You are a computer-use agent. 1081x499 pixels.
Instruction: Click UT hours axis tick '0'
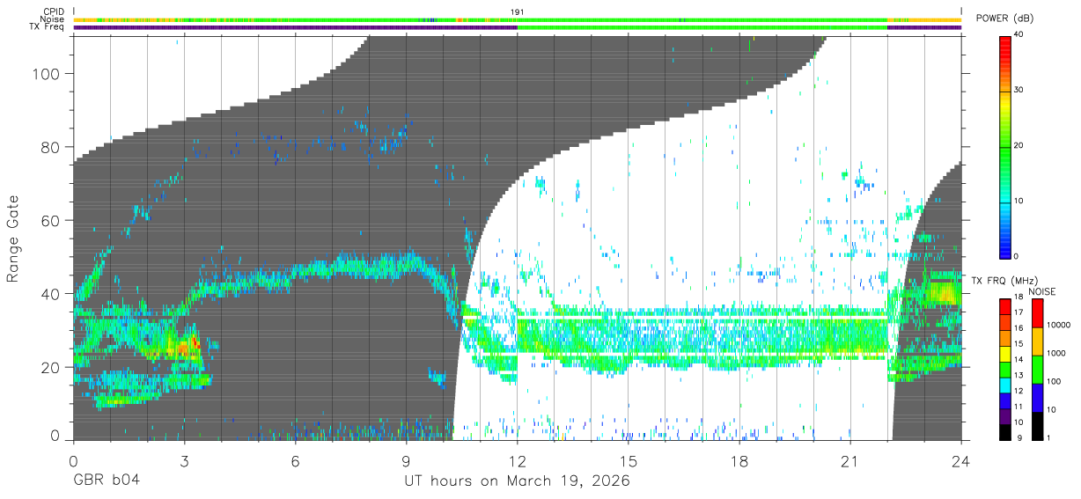tap(73, 460)
